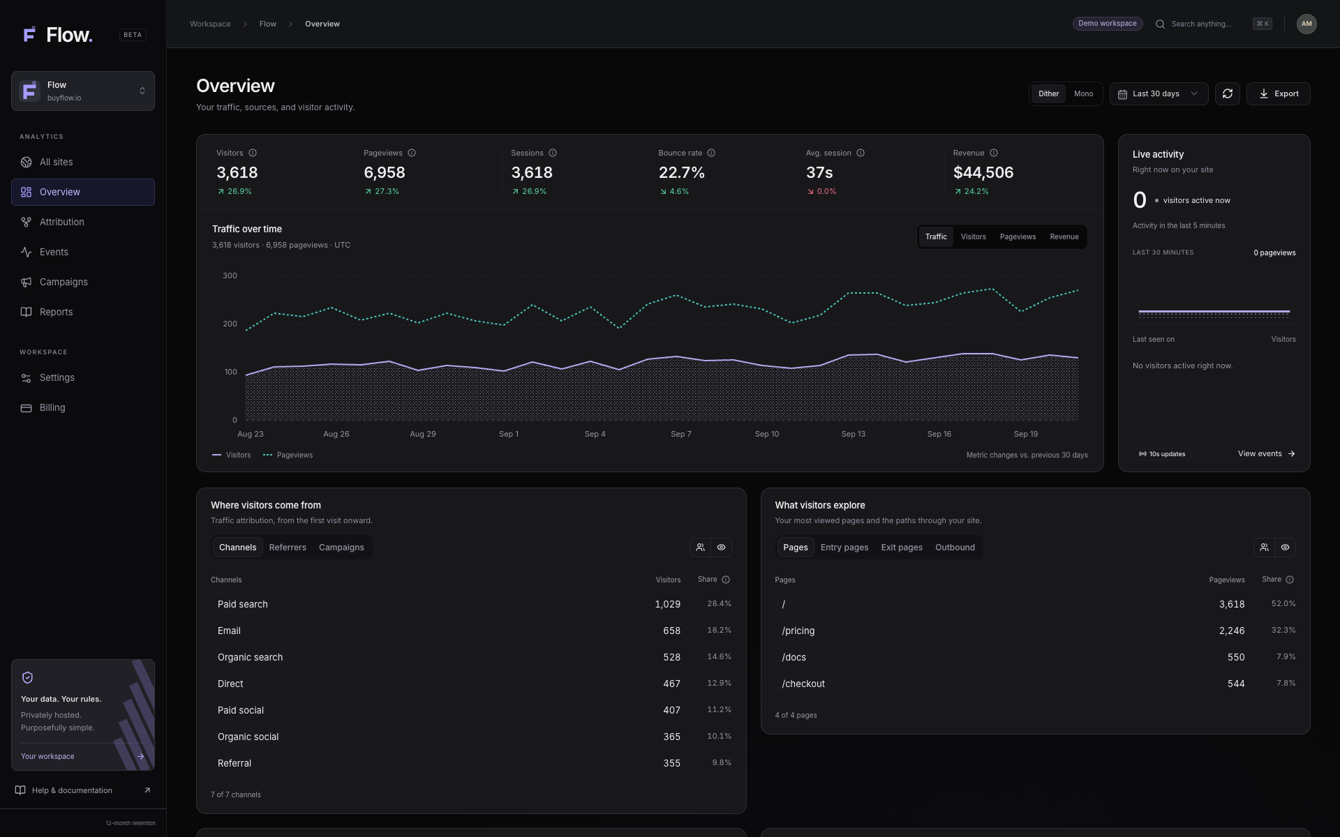Switch chart style to Dither
The height and width of the screenshot is (837, 1340).
click(1048, 93)
